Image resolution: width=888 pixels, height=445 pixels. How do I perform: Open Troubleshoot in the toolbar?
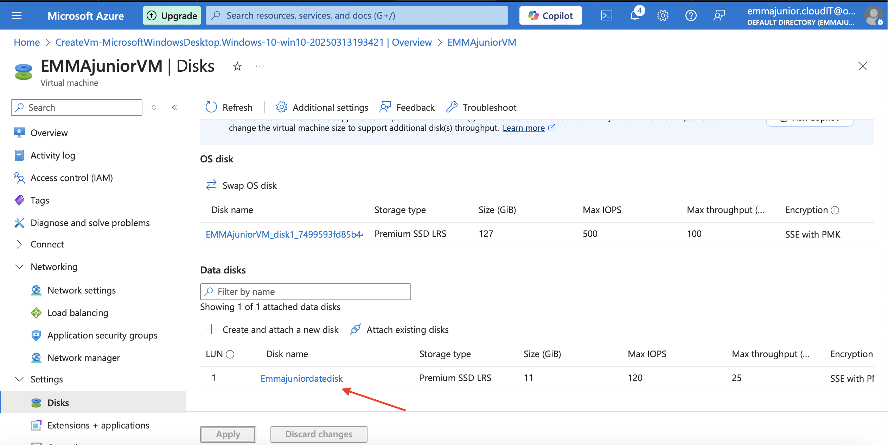[481, 107]
